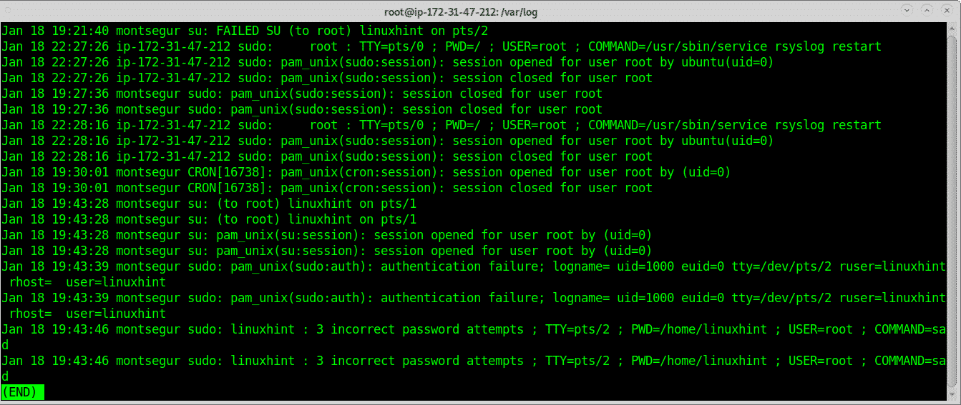Viewport: 961px width, 405px height.
Task: Click the highlighted (END) pager marker
Action: point(23,391)
